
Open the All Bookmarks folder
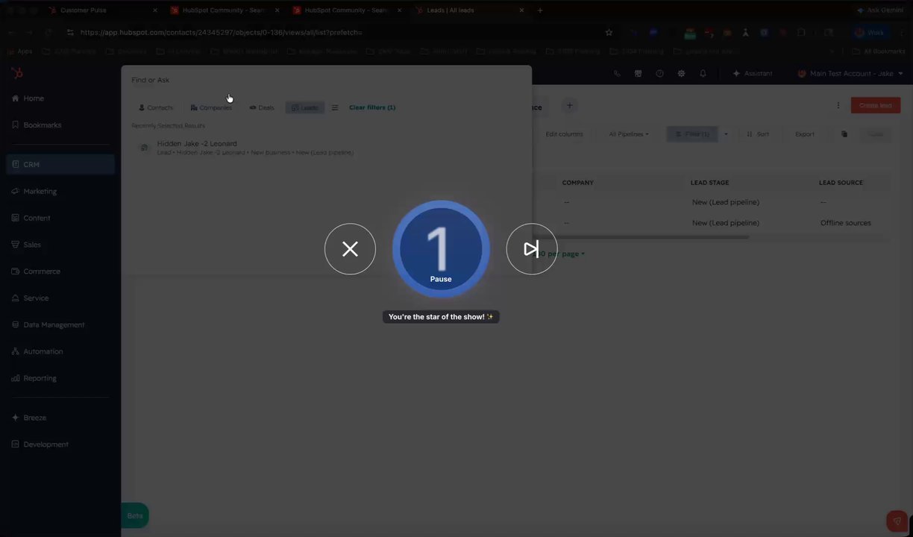(x=878, y=51)
